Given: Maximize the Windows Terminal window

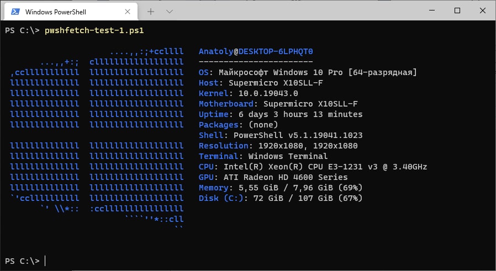Looking at the screenshot, I should 457,10.
